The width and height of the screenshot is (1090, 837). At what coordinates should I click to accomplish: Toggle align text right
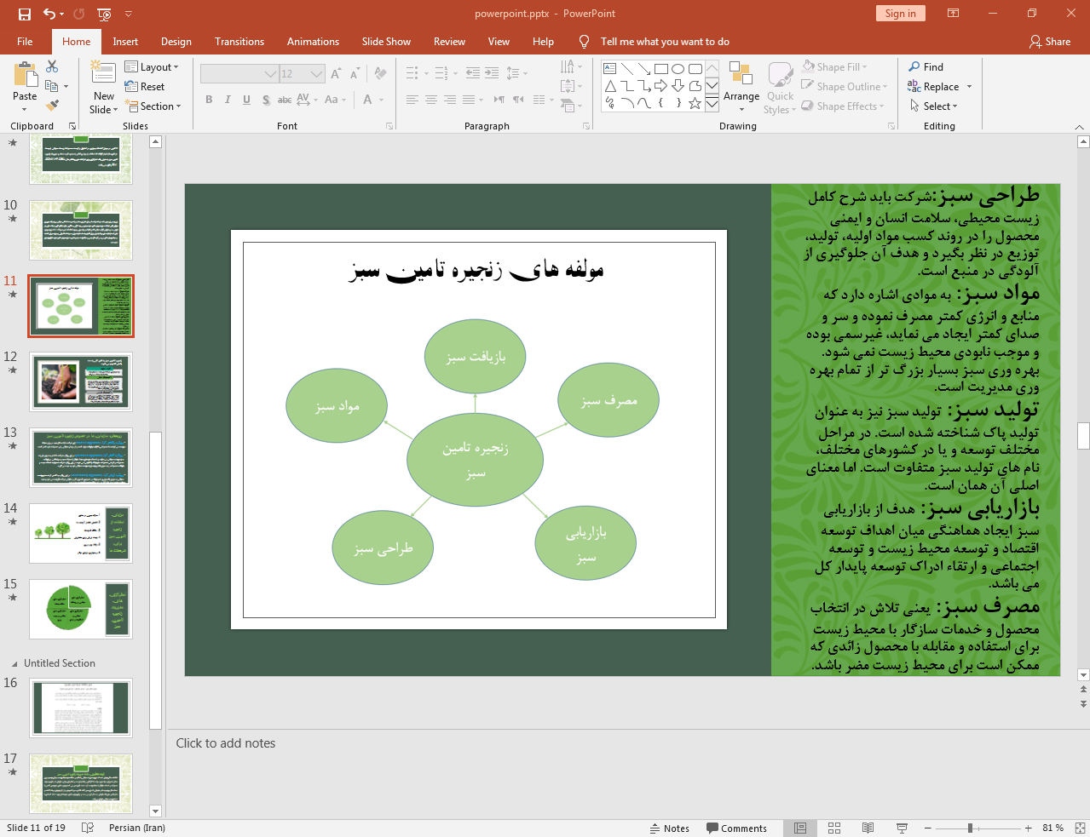[x=450, y=100]
